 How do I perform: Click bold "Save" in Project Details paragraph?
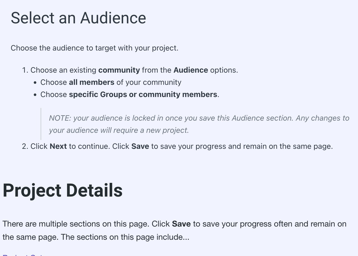coord(181,224)
